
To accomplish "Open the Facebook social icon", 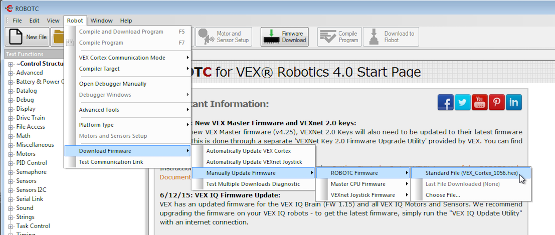I will pyautogui.click(x=445, y=103).
